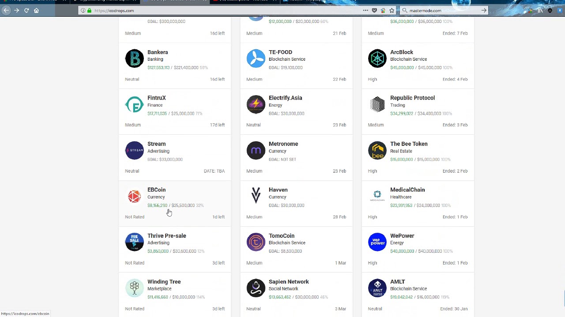Go to the browser home page icon
Screen dimensions: 565x317
pos(37,10)
